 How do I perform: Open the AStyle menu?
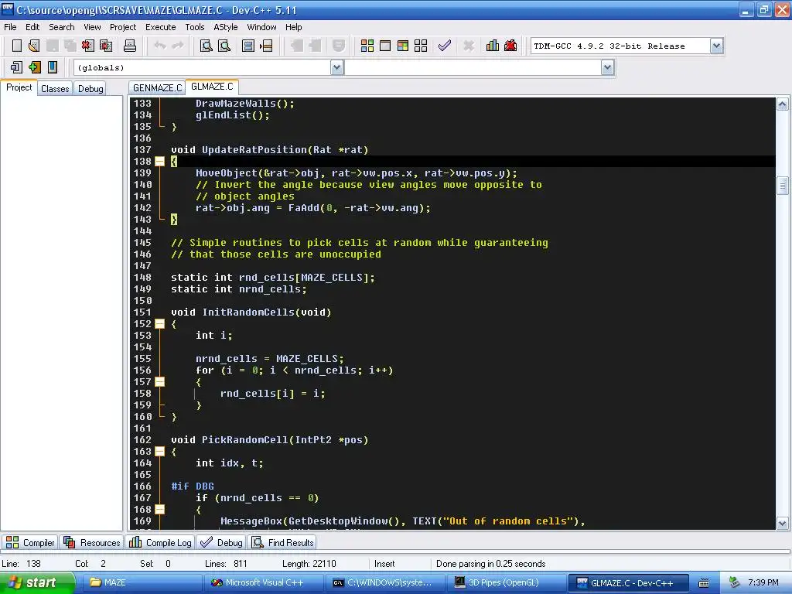click(225, 27)
